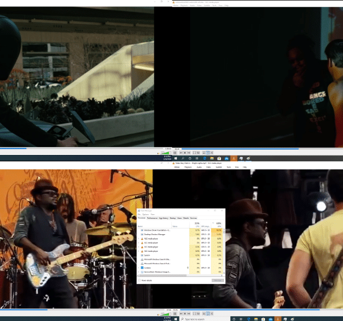Toggle the playlist in the upper-right VLC window
Image resolution: width=343 pixels, height=321 pixels.
pos(204,153)
